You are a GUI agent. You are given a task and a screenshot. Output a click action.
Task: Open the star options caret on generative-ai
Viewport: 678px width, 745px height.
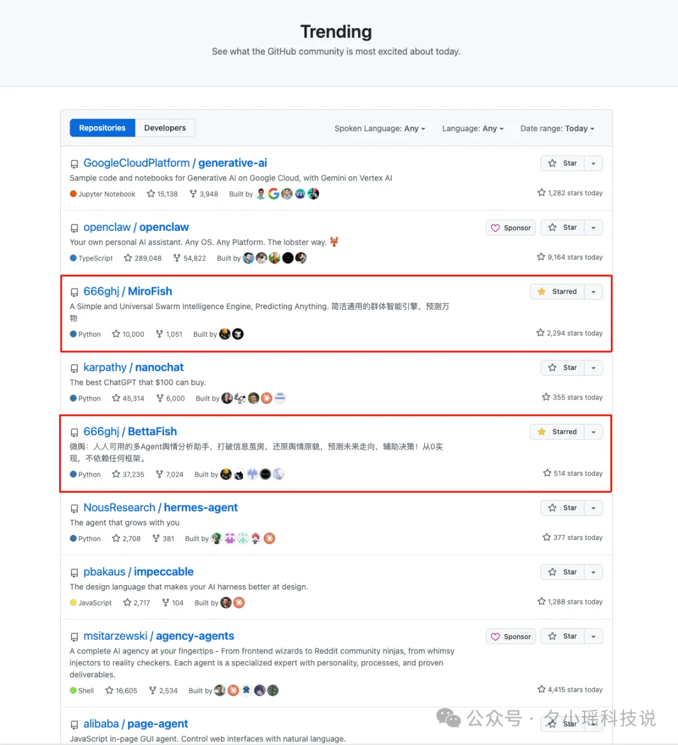[593, 163]
